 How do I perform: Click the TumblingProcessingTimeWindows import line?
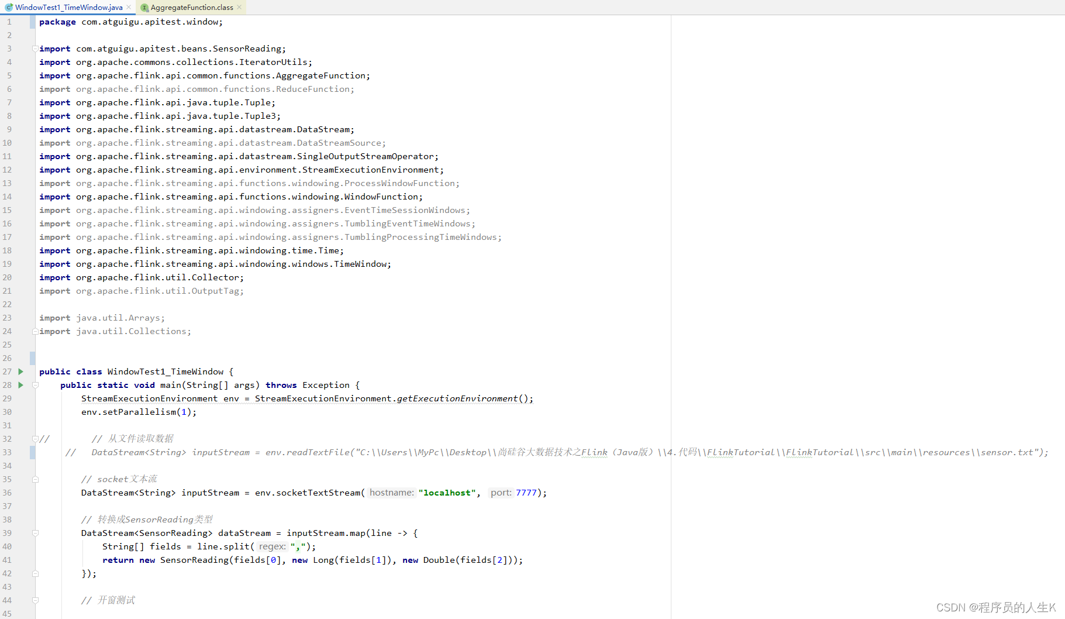270,237
